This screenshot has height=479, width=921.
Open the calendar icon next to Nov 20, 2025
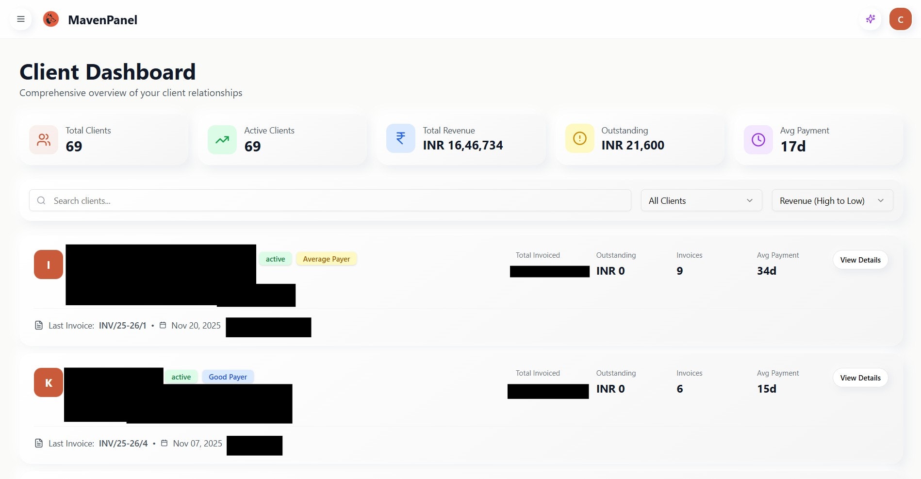click(x=163, y=325)
